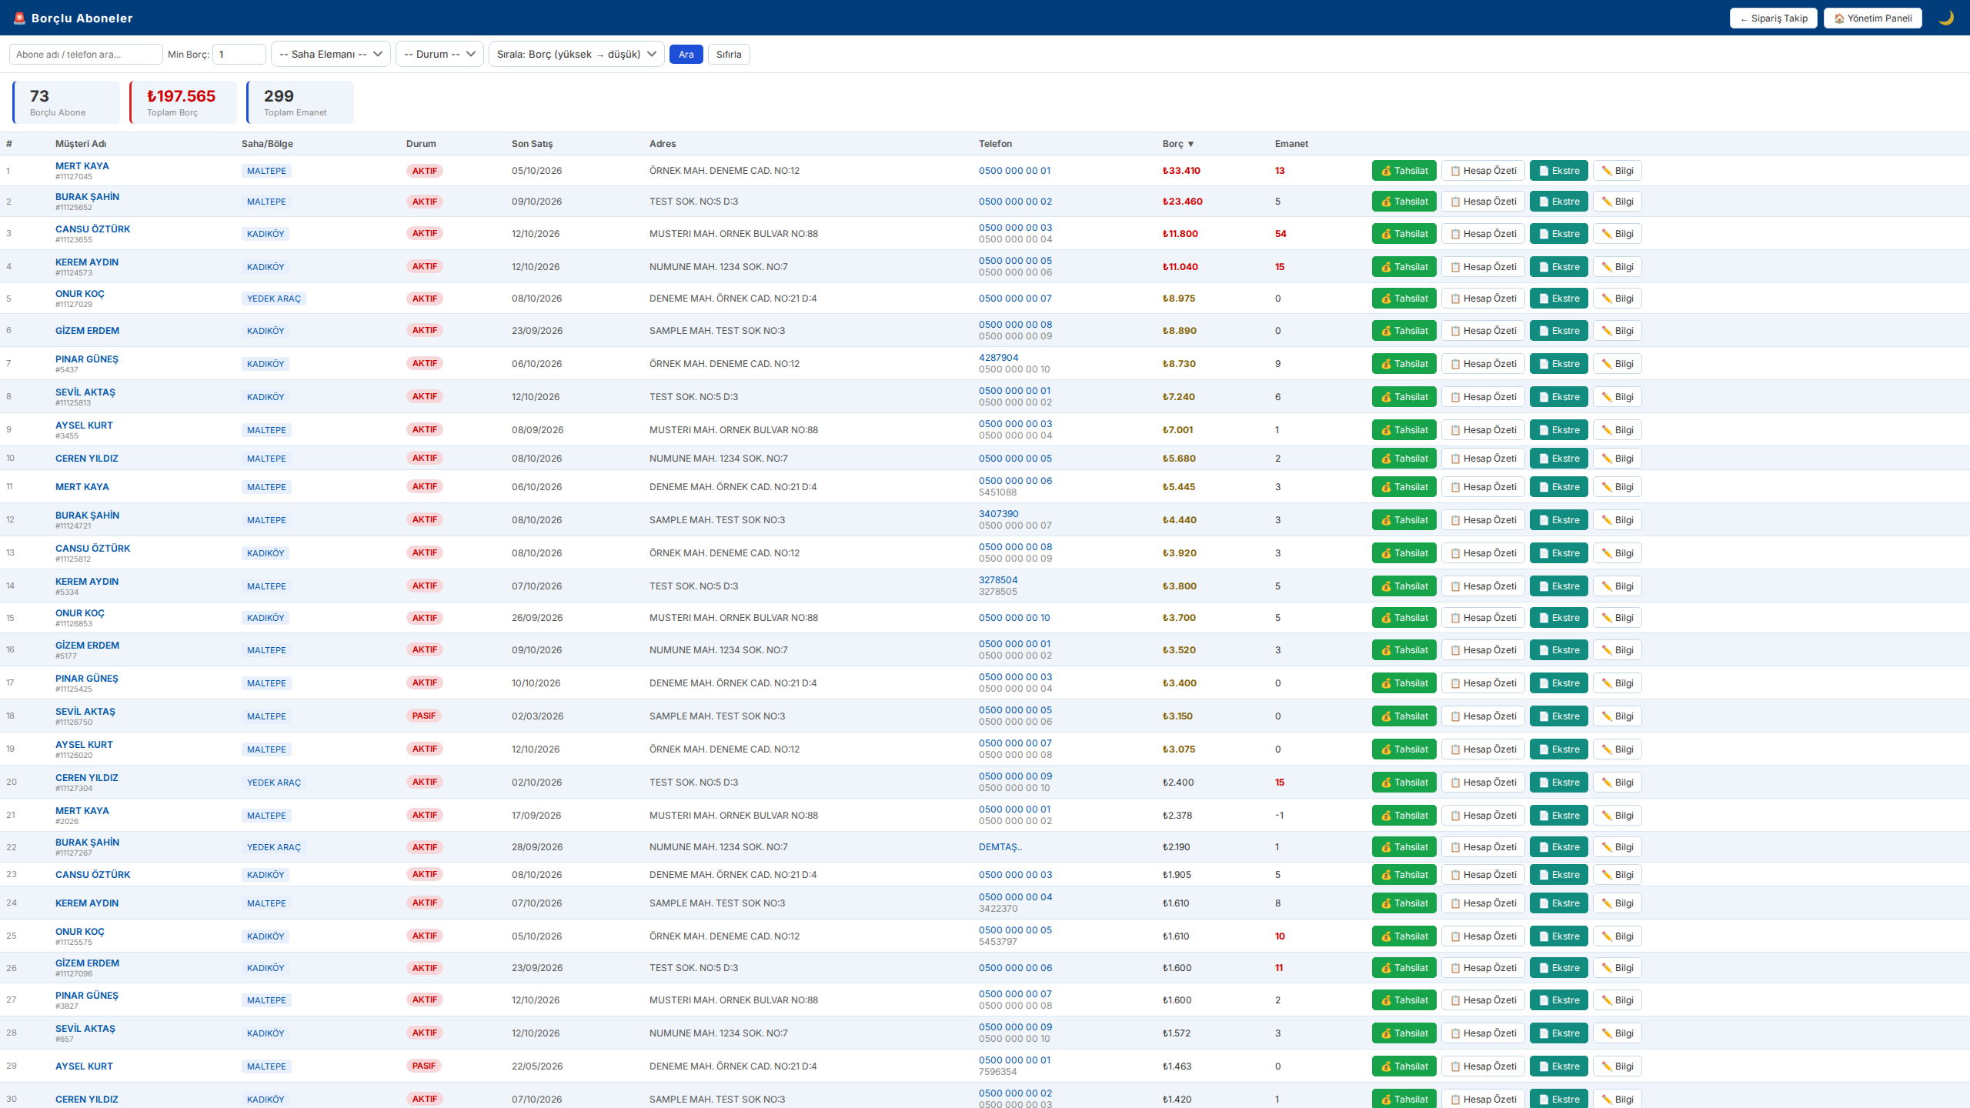Click the YEDEK ARAÇ tag for ONUR KOÇ row 5

point(273,299)
